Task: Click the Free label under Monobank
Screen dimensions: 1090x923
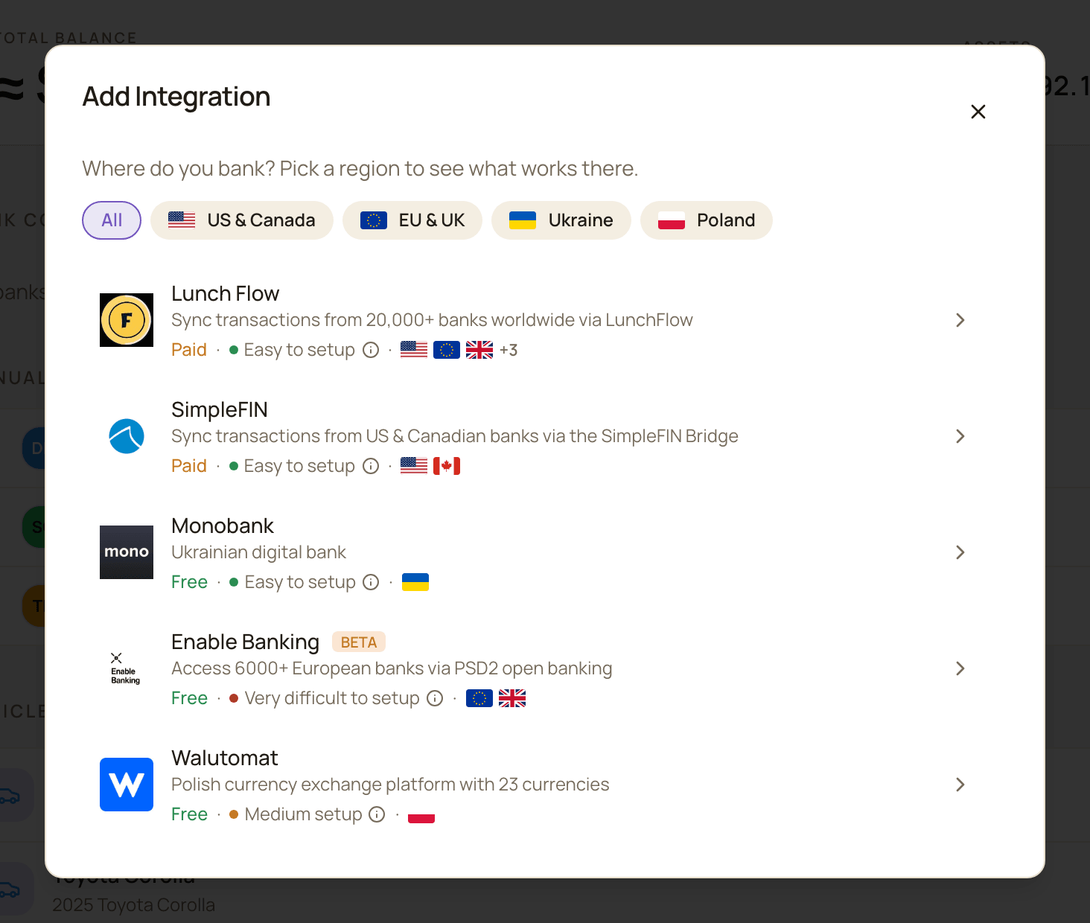Action: [x=190, y=582]
